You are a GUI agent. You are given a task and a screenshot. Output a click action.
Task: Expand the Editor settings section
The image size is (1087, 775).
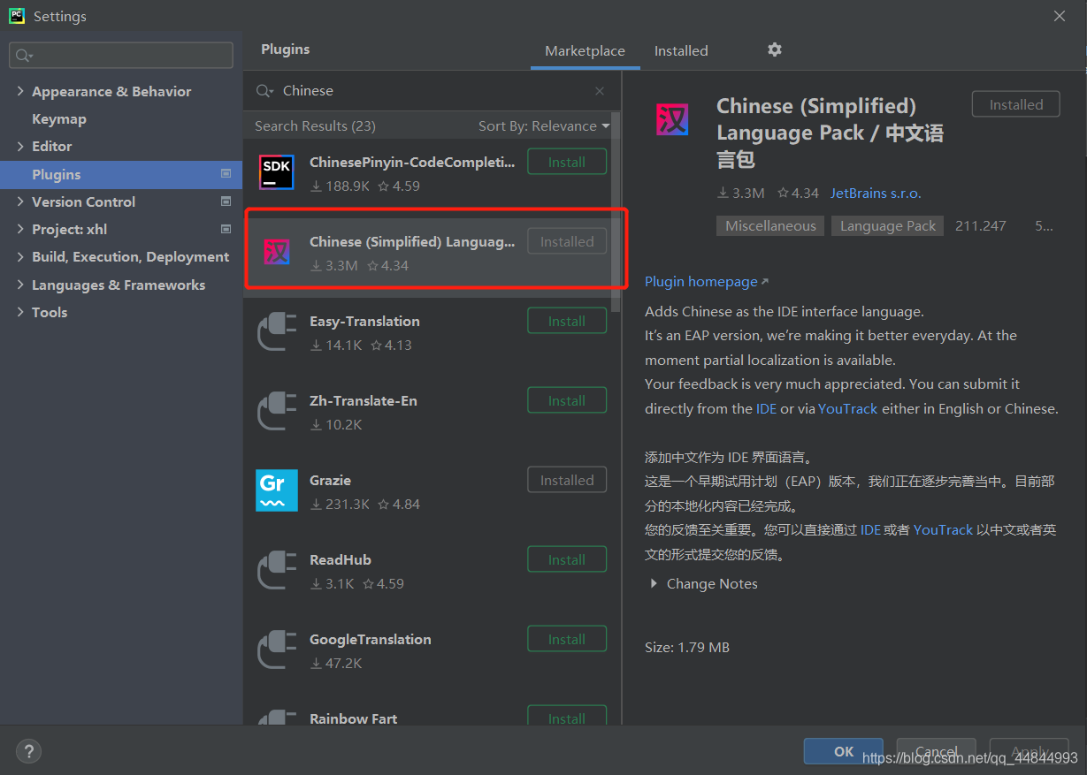pos(20,146)
